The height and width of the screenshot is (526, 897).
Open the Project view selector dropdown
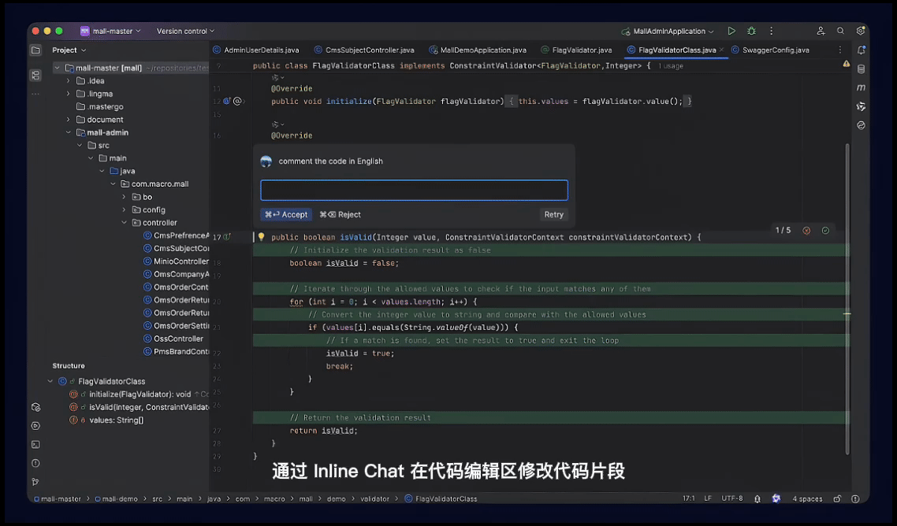69,50
